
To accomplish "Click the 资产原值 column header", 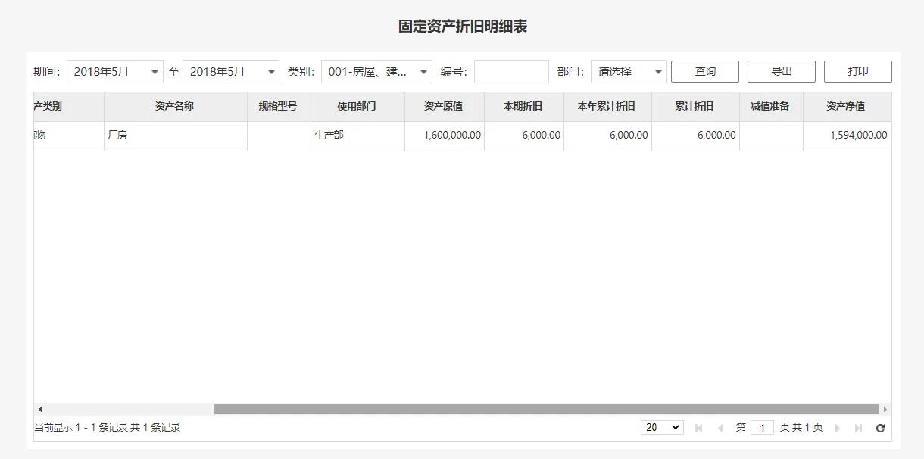I will pyautogui.click(x=444, y=106).
